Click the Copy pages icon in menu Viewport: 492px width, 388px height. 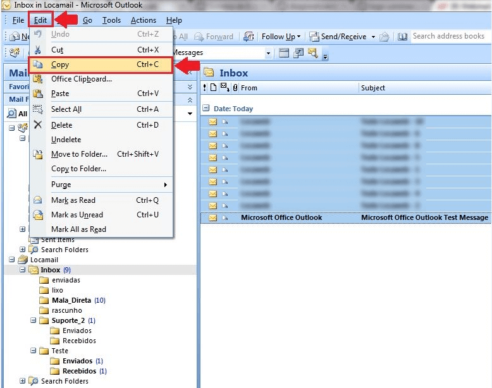click(x=38, y=64)
